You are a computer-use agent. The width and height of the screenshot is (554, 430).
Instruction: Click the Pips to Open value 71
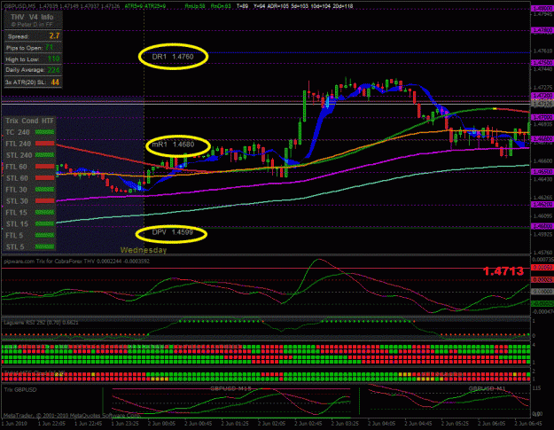49,47
